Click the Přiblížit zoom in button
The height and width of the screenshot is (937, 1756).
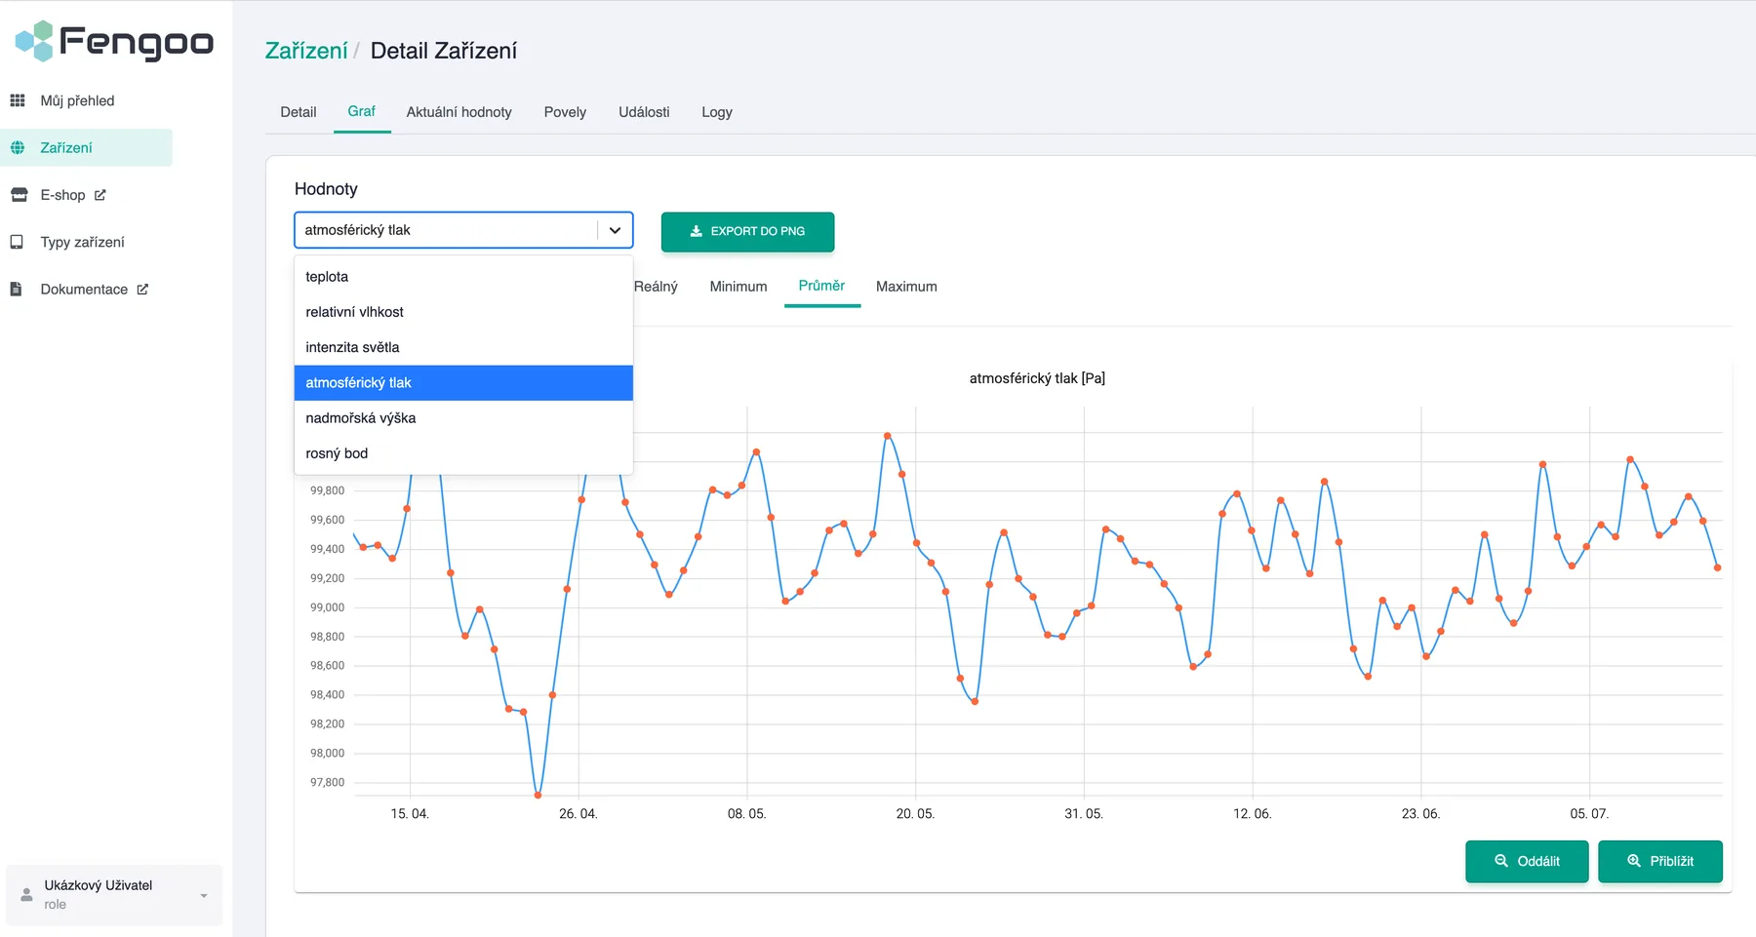(x=1660, y=861)
